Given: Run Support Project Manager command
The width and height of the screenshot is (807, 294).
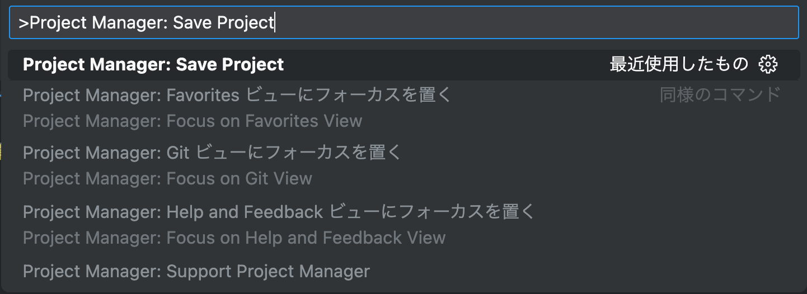Looking at the screenshot, I should (196, 272).
